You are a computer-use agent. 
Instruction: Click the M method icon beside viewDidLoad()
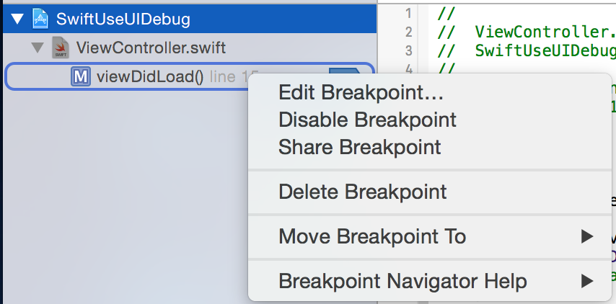80,76
